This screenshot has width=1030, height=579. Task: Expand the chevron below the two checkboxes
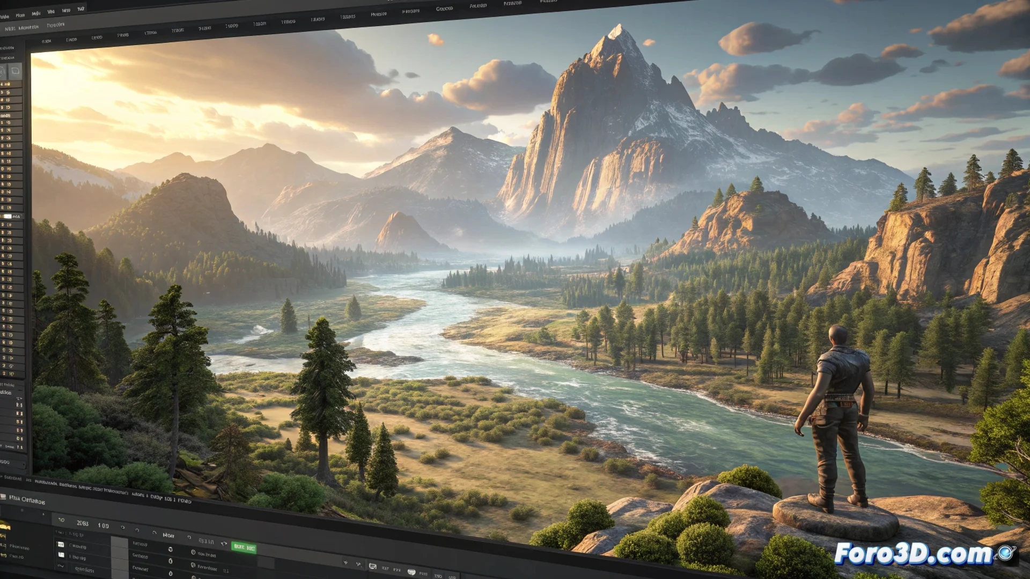click(x=61, y=566)
